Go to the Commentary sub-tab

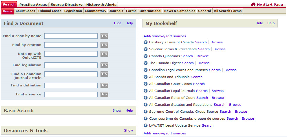pyautogui.click(x=96, y=11)
